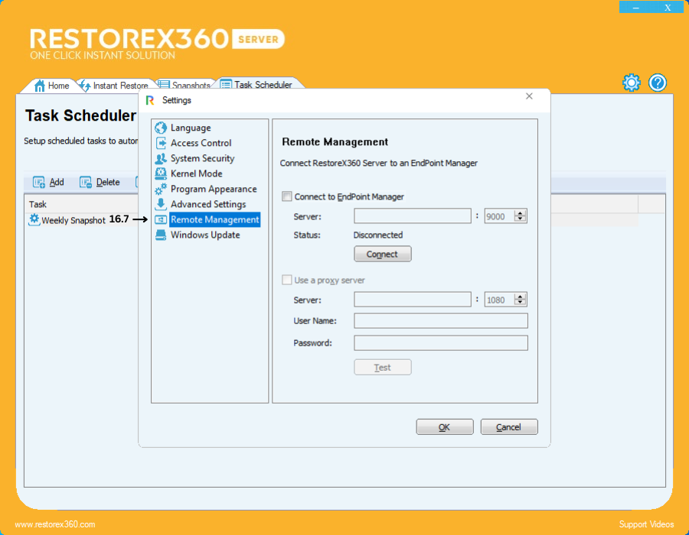The width and height of the screenshot is (689, 535).
Task: Click the Program Appearance gears icon
Action: point(161,189)
